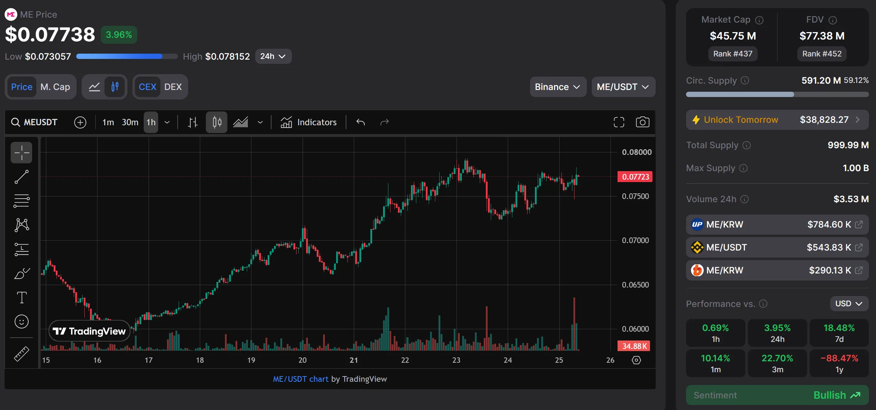Open the forecasting and measurement tools
Screen dimensions: 876x410
pyautogui.click(x=22, y=249)
